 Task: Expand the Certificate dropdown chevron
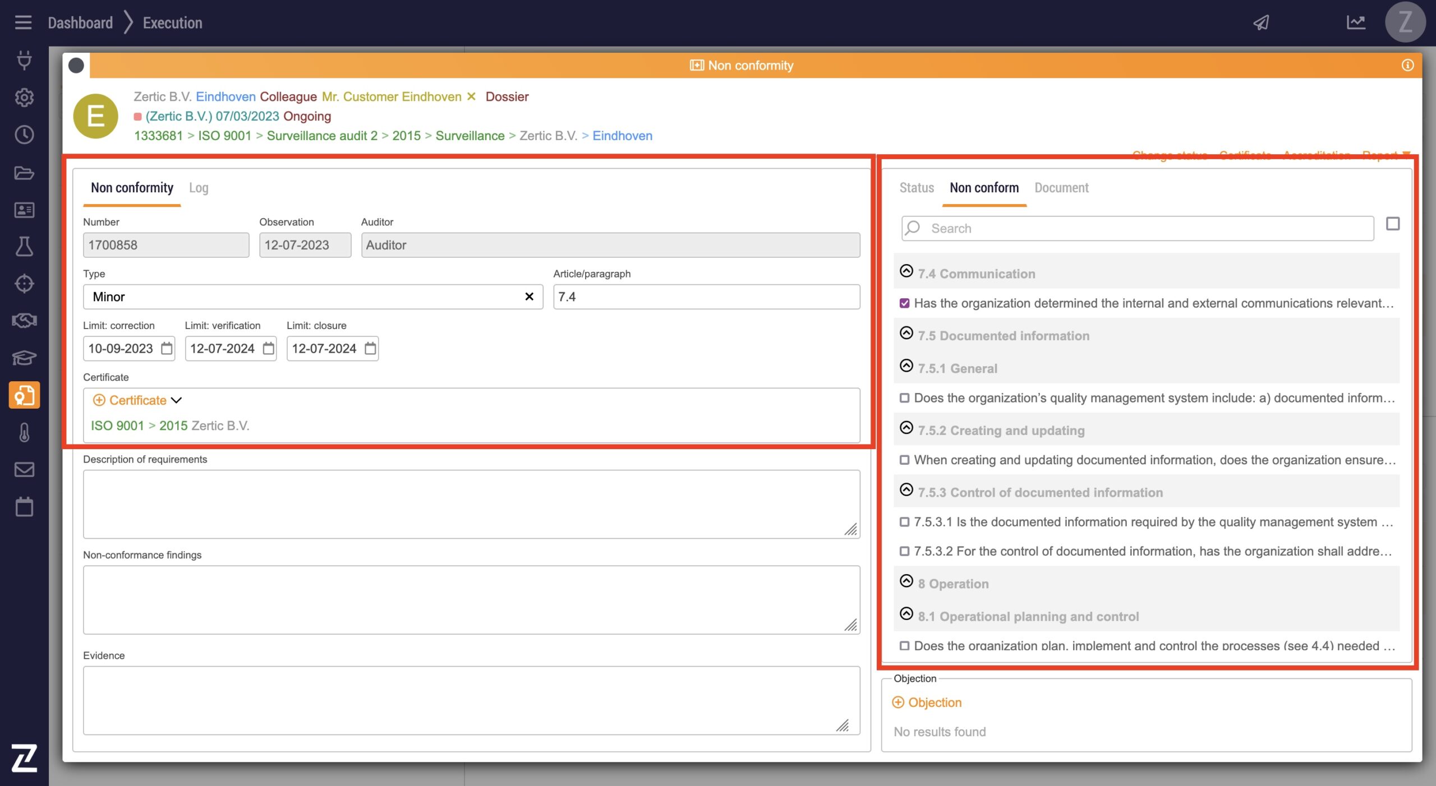pos(176,400)
